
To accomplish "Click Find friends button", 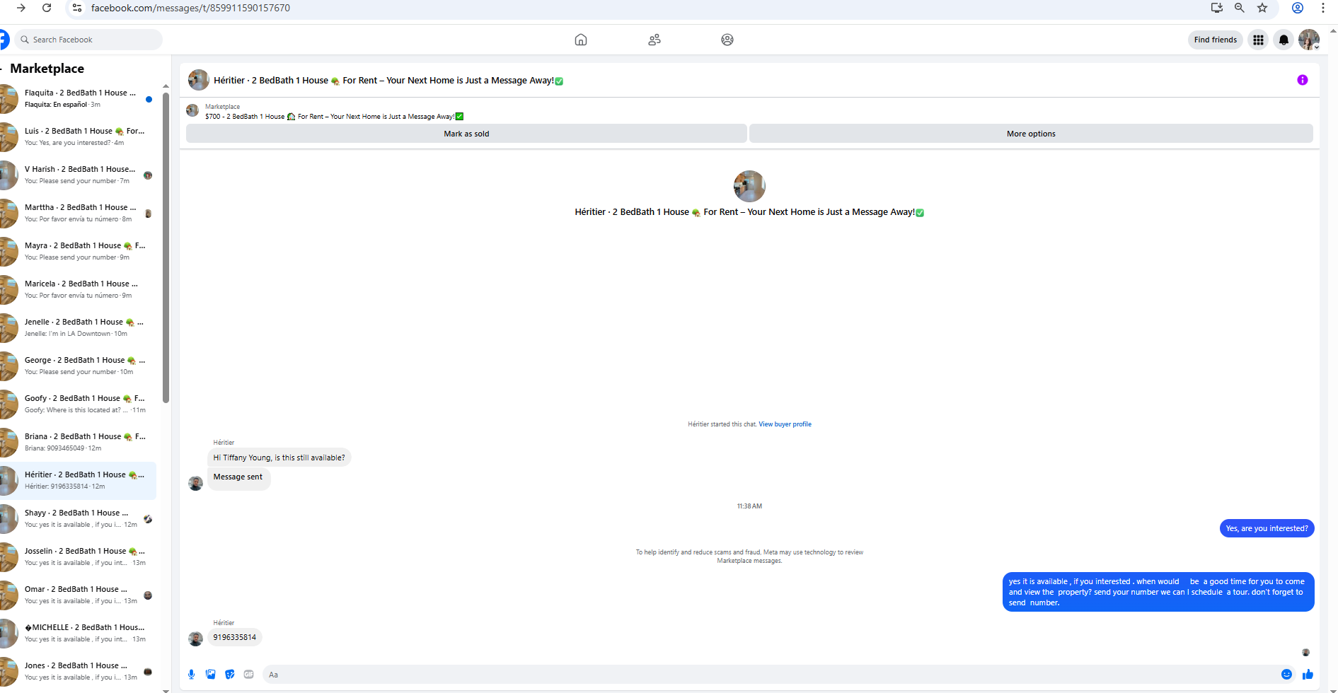I will coord(1215,40).
